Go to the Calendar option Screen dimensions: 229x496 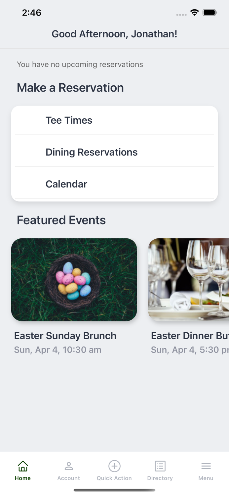66,184
